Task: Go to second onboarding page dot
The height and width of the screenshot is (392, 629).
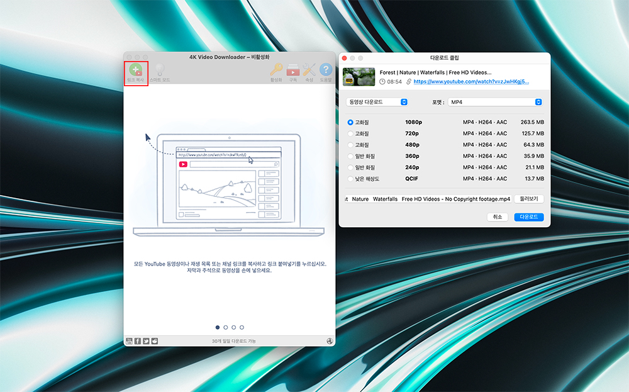Action: click(x=225, y=327)
